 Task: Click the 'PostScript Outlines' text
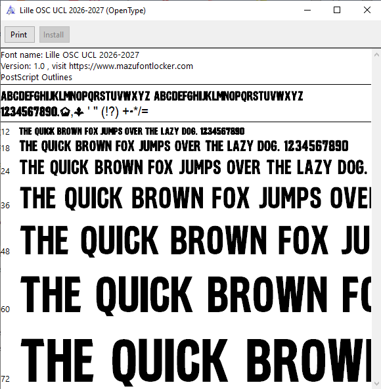coord(37,78)
